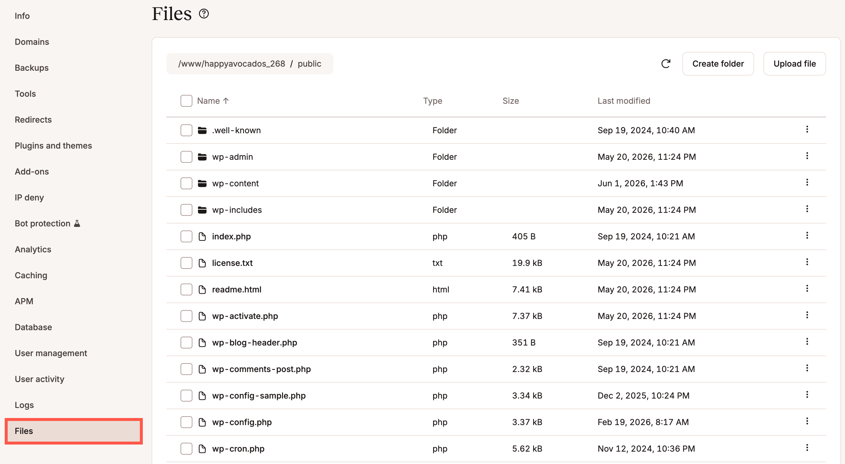Click the license.txt file icon
Image resolution: width=845 pixels, height=464 pixels.
click(x=202, y=263)
